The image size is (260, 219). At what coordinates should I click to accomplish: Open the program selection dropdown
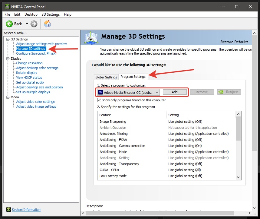(x=128, y=92)
